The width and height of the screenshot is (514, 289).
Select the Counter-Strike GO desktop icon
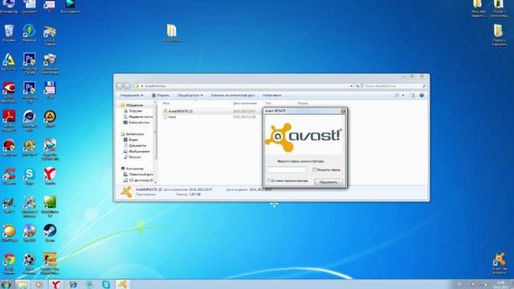(50, 264)
